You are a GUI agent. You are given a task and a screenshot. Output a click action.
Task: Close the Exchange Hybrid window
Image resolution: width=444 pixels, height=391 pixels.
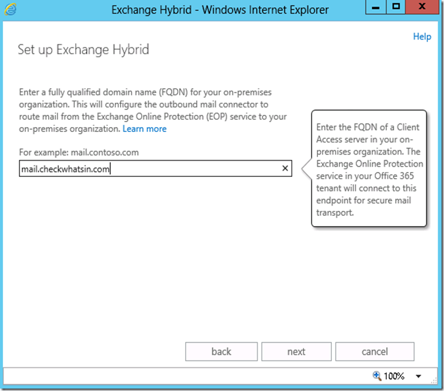click(422, 7)
